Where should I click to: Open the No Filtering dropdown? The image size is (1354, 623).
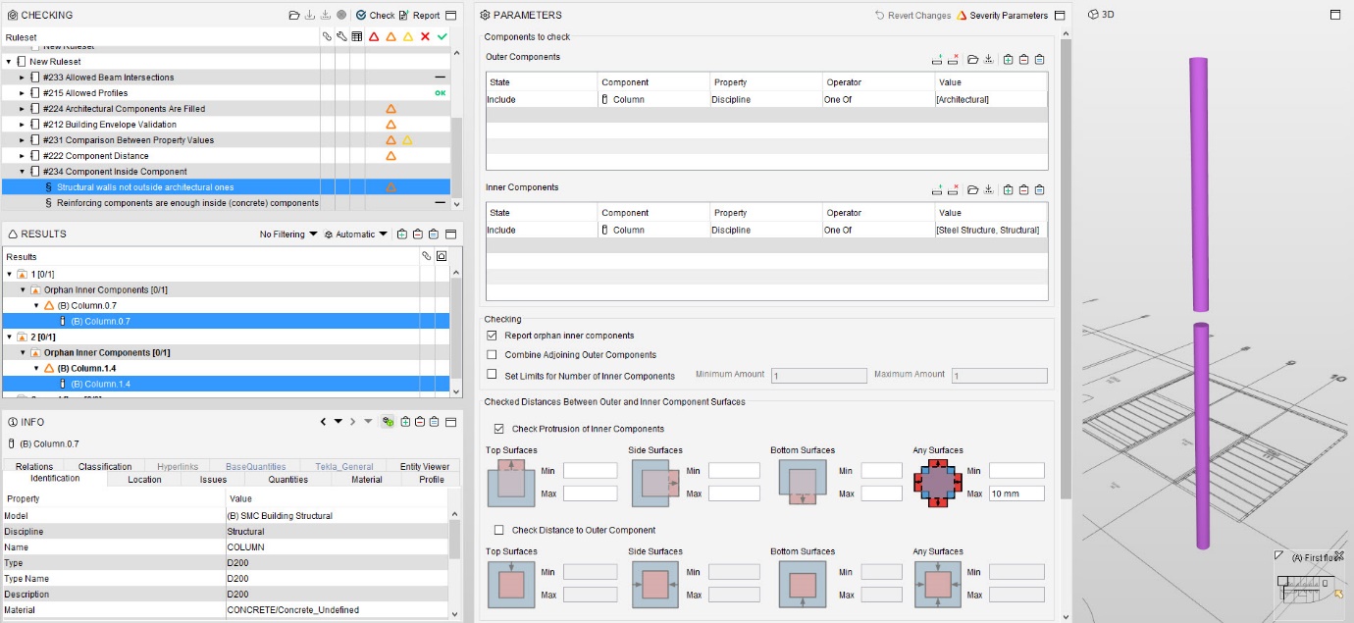click(x=288, y=234)
